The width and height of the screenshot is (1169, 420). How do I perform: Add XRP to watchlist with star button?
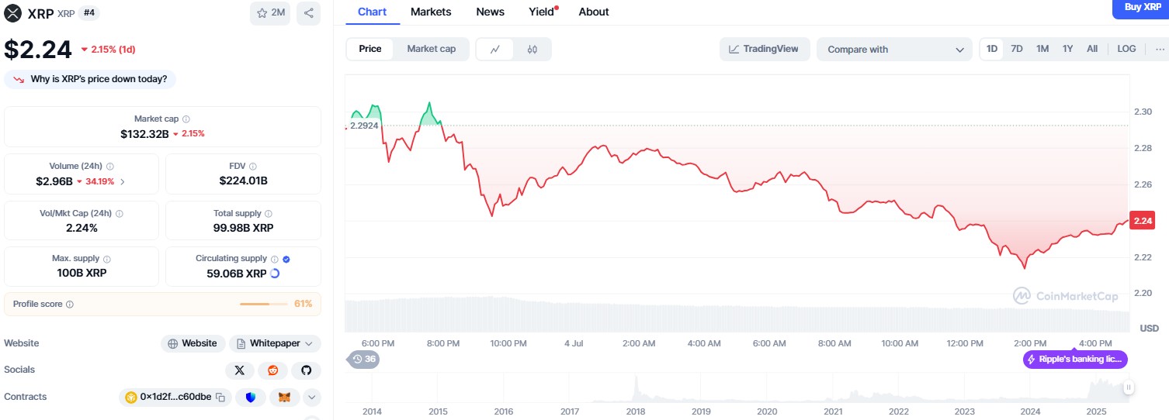(270, 13)
